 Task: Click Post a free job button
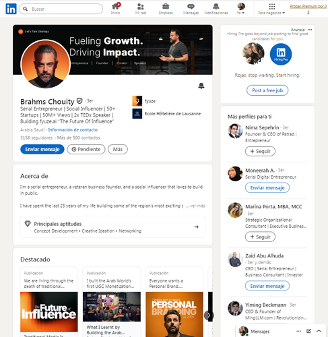[267, 90]
